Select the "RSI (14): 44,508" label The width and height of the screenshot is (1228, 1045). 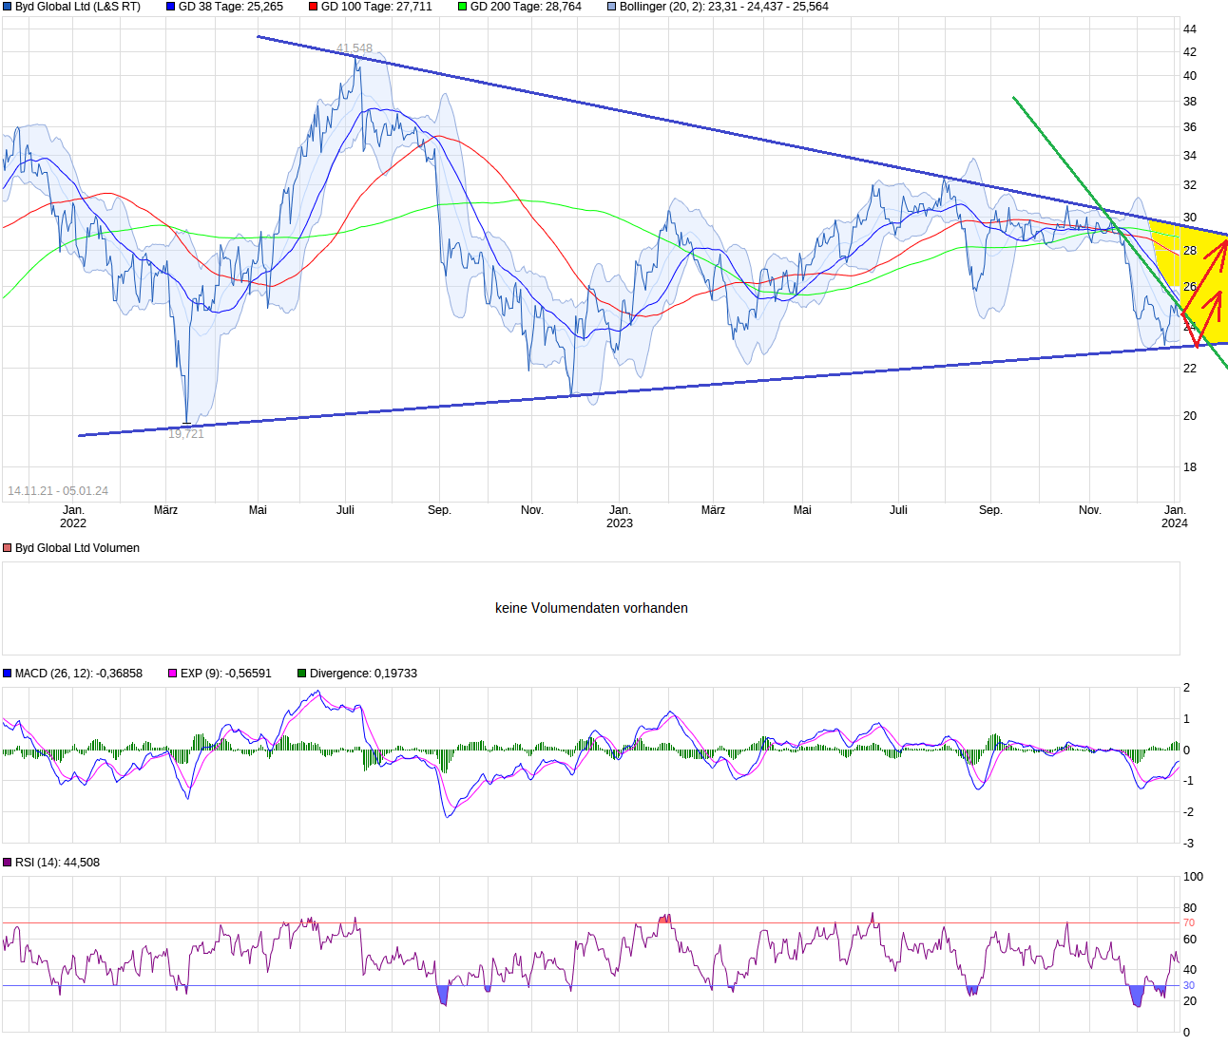57,863
